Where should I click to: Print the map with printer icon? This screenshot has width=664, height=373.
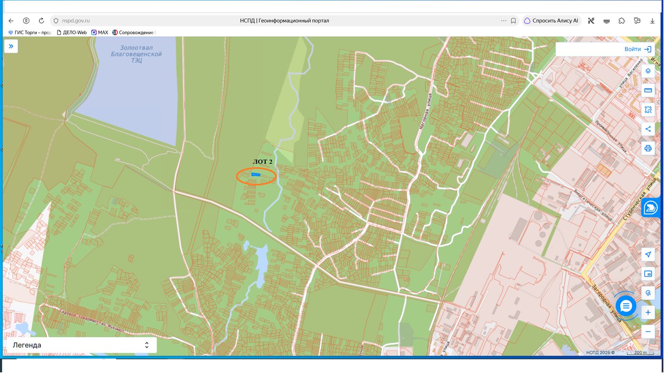(648, 148)
